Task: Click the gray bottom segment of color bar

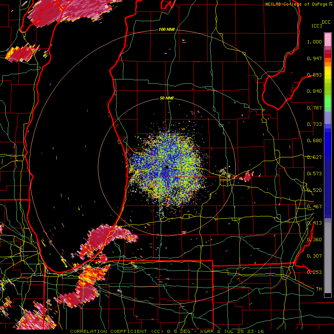Action: tap(328, 258)
